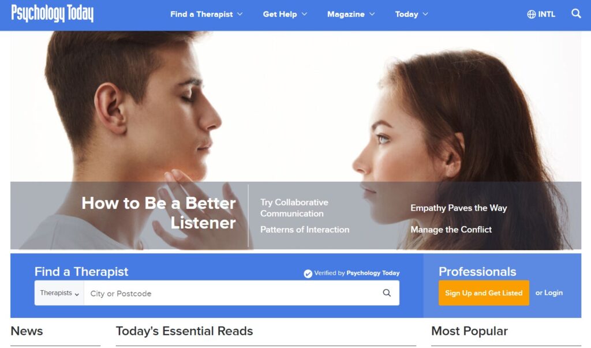Open Try Collaborative Communication article
The width and height of the screenshot is (591, 348).
294,208
